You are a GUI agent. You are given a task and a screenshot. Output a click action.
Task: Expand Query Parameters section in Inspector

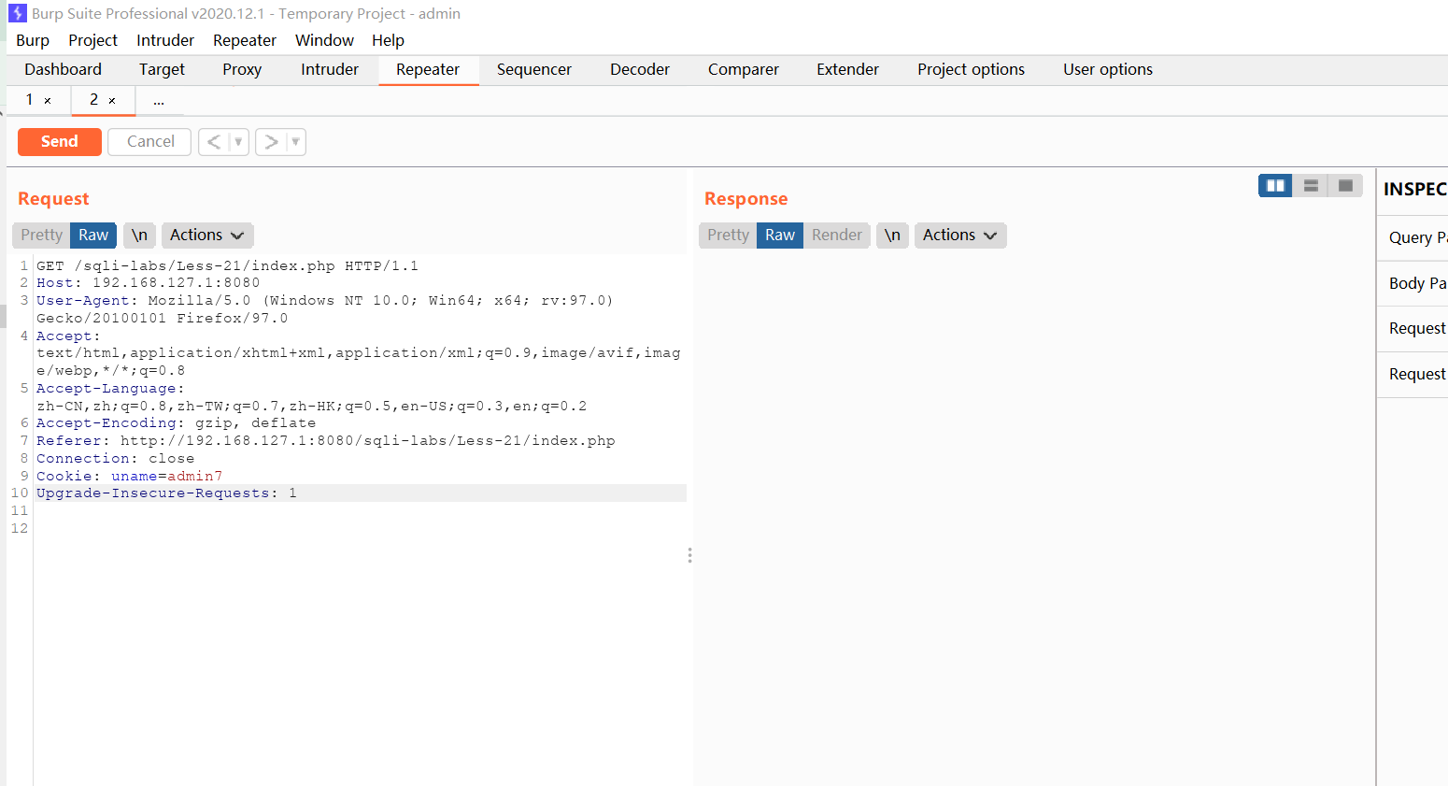click(1413, 237)
